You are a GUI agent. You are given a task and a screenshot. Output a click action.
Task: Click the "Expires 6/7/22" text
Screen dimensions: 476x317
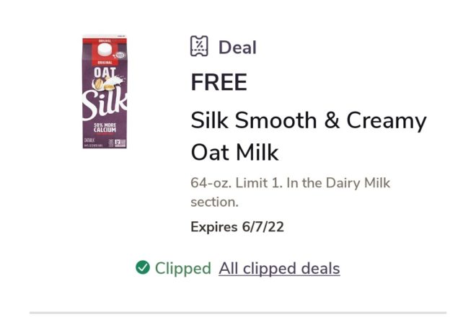[x=237, y=227]
